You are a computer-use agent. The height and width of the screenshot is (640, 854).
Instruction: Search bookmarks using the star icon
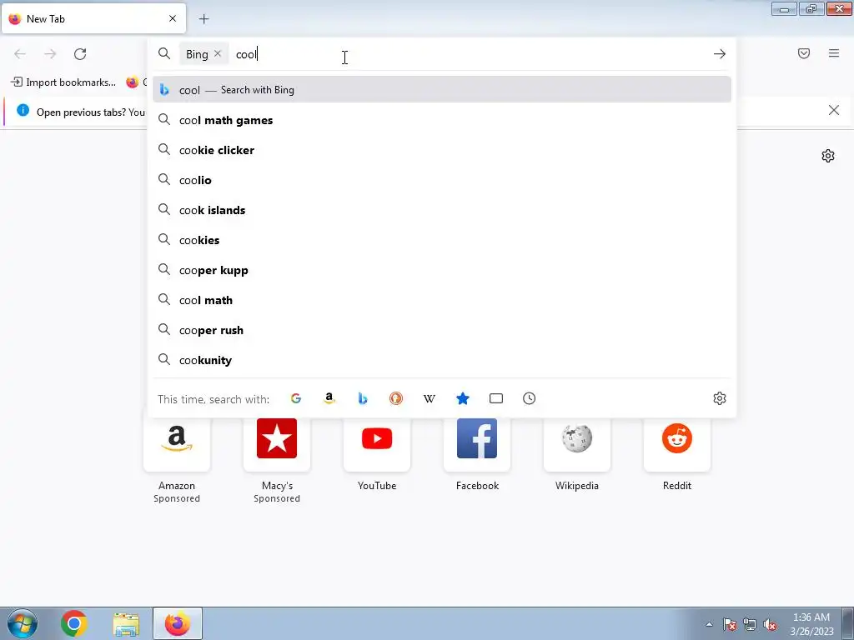pos(462,398)
